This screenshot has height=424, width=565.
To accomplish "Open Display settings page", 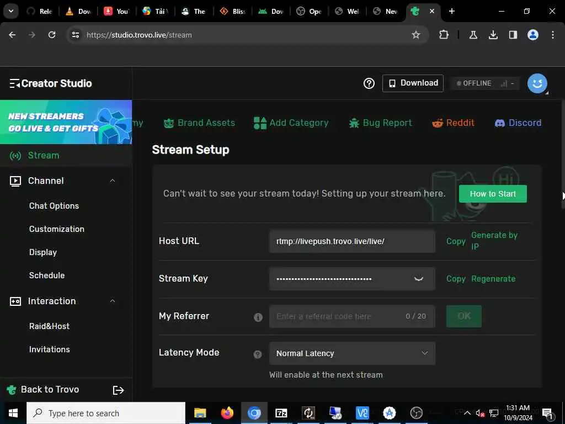I will click(43, 252).
